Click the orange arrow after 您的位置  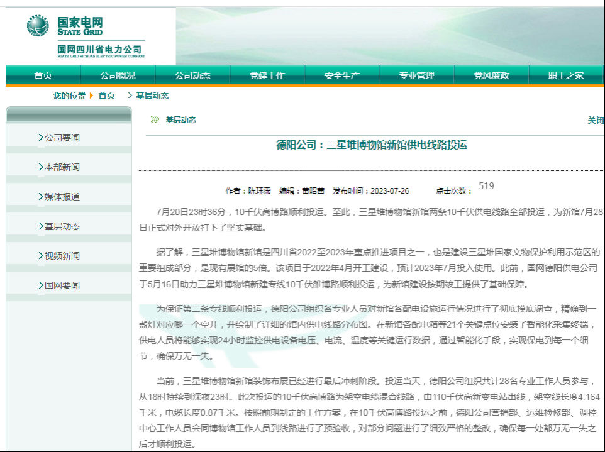click(91, 96)
